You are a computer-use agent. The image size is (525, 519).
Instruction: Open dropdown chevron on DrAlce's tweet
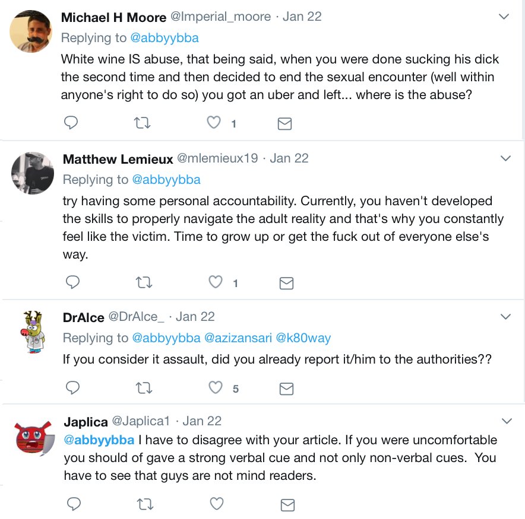click(x=505, y=317)
